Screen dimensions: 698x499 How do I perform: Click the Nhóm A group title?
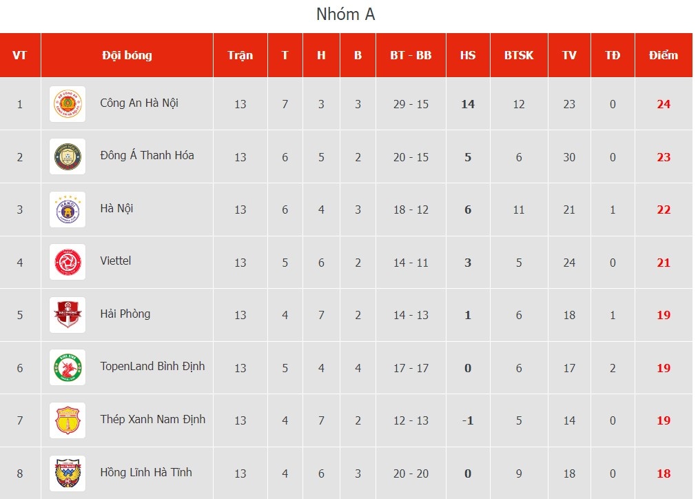coord(346,14)
